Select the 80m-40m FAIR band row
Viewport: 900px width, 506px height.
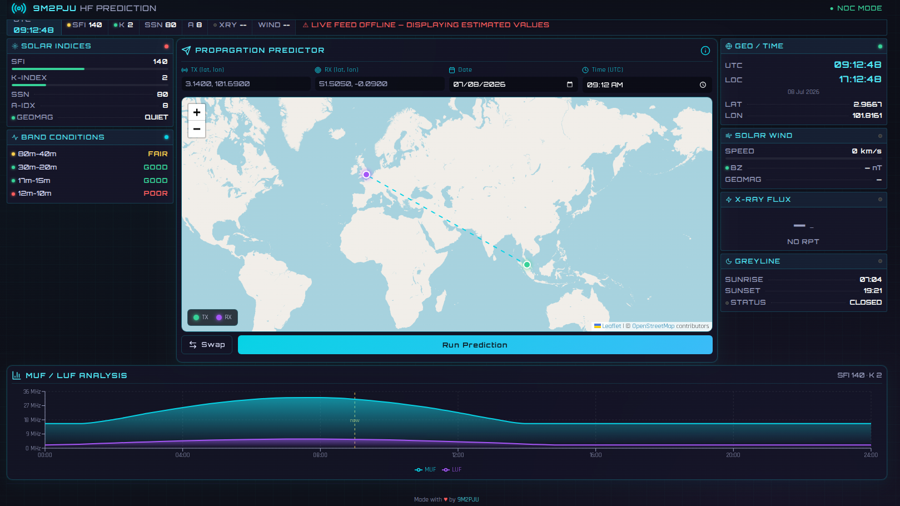(89, 154)
